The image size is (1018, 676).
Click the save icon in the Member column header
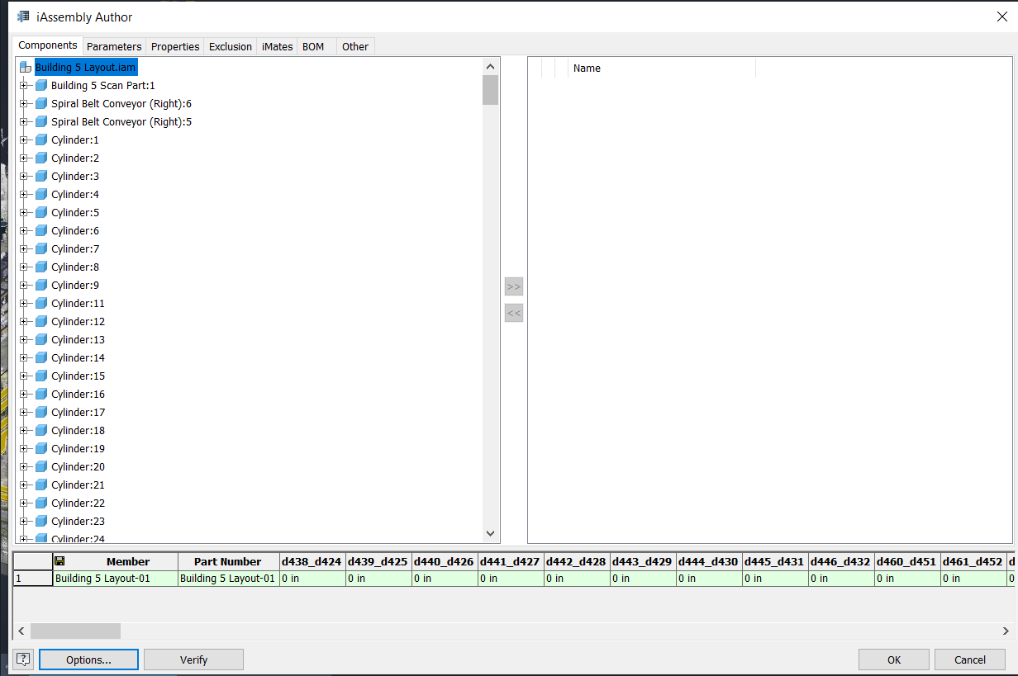pyautogui.click(x=59, y=561)
